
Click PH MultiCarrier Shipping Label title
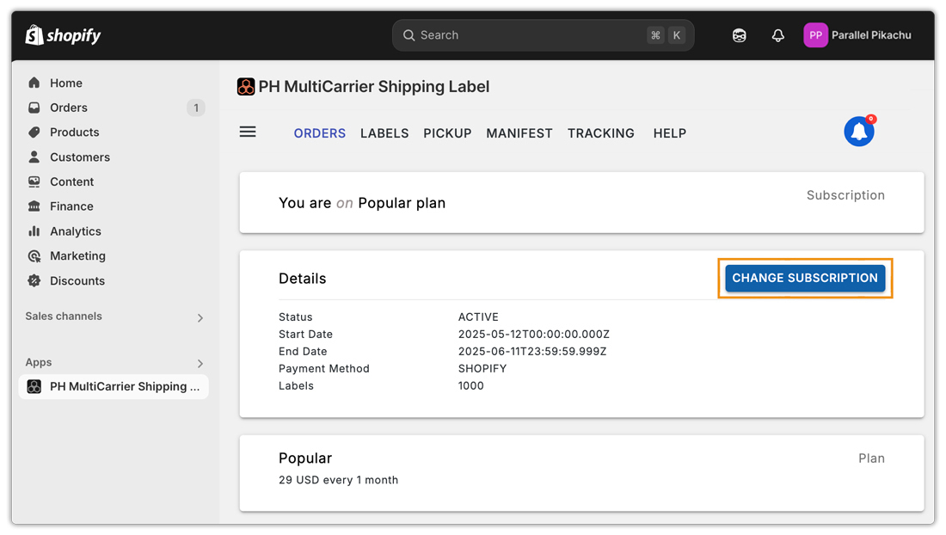(373, 87)
